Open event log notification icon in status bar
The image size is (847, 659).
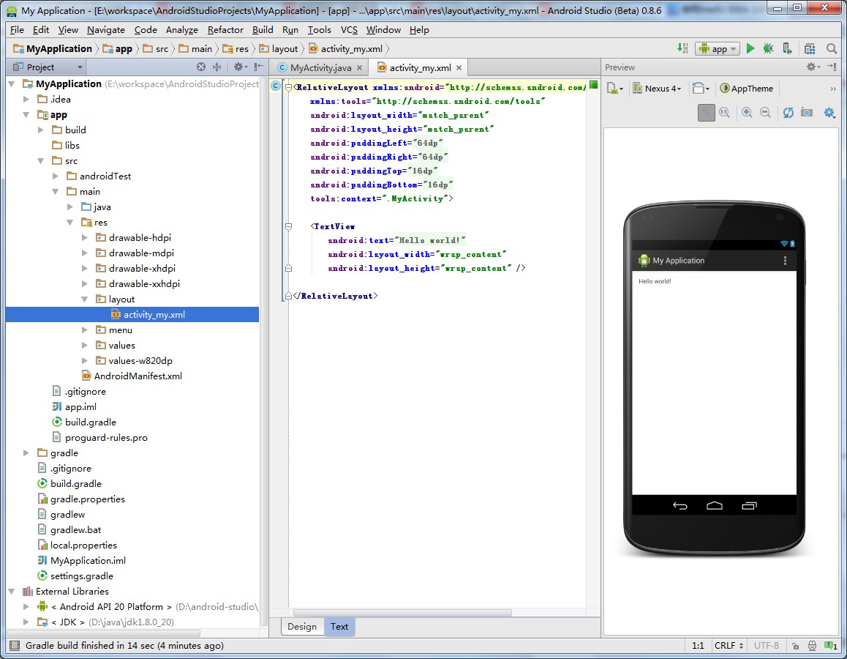(831, 646)
